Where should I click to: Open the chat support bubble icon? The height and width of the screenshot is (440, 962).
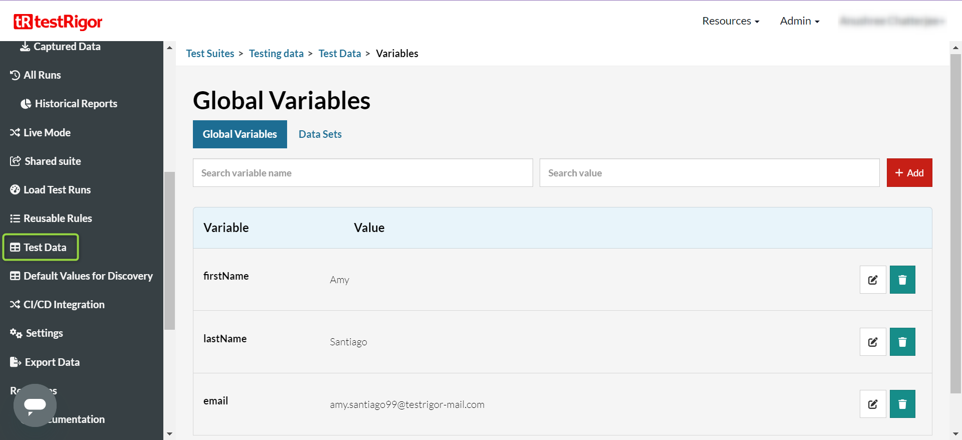(35, 405)
